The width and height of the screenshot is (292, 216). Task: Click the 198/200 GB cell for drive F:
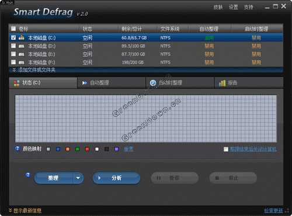tap(133, 62)
